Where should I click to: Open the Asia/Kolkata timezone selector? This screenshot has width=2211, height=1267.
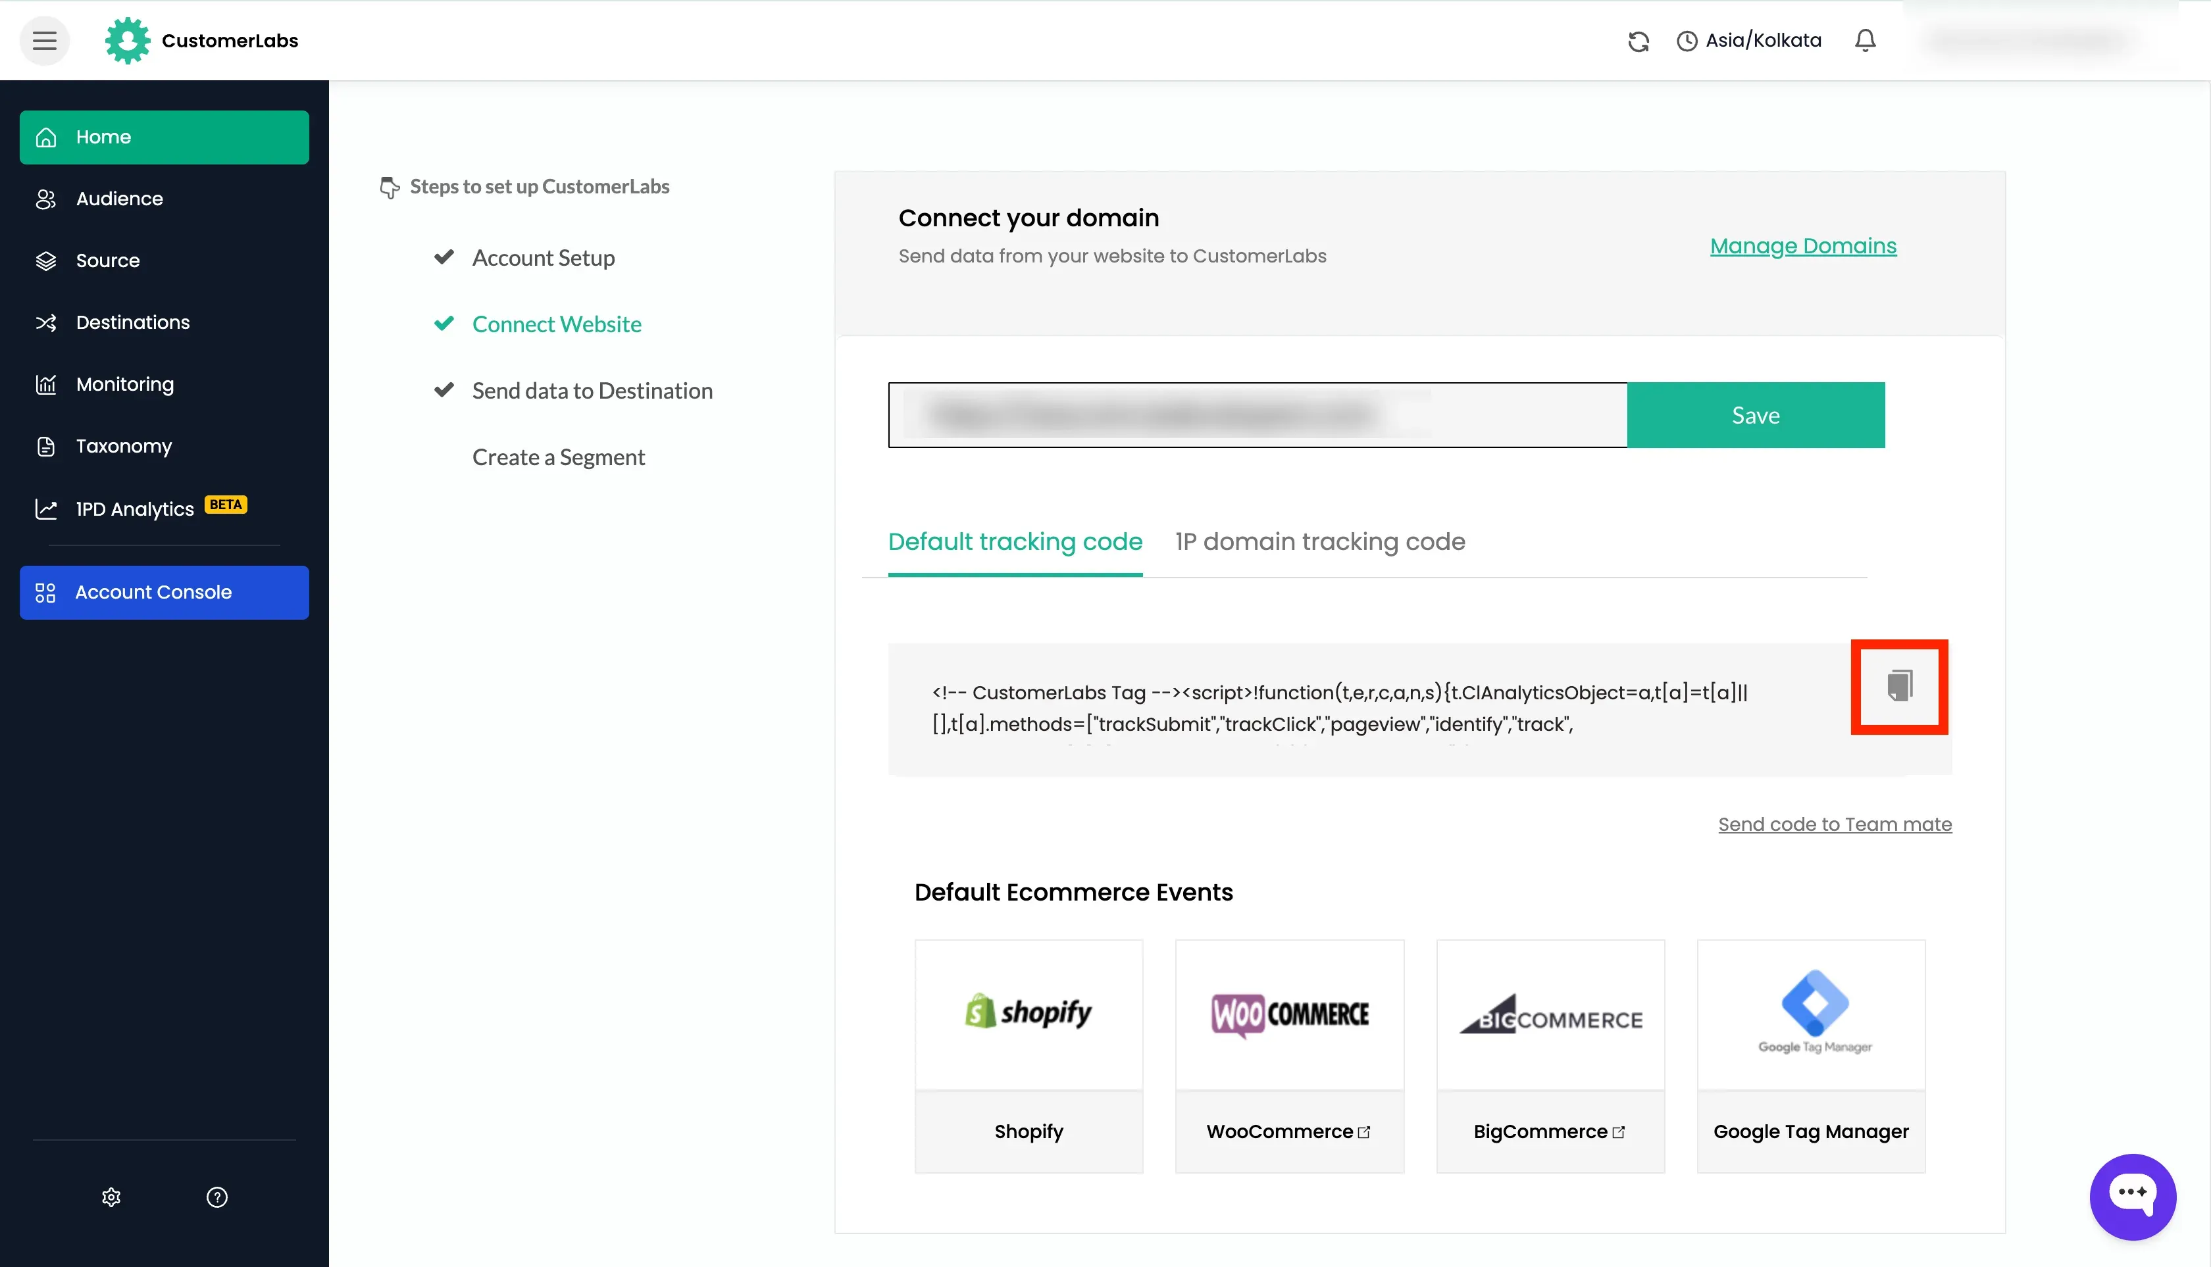(1749, 41)
